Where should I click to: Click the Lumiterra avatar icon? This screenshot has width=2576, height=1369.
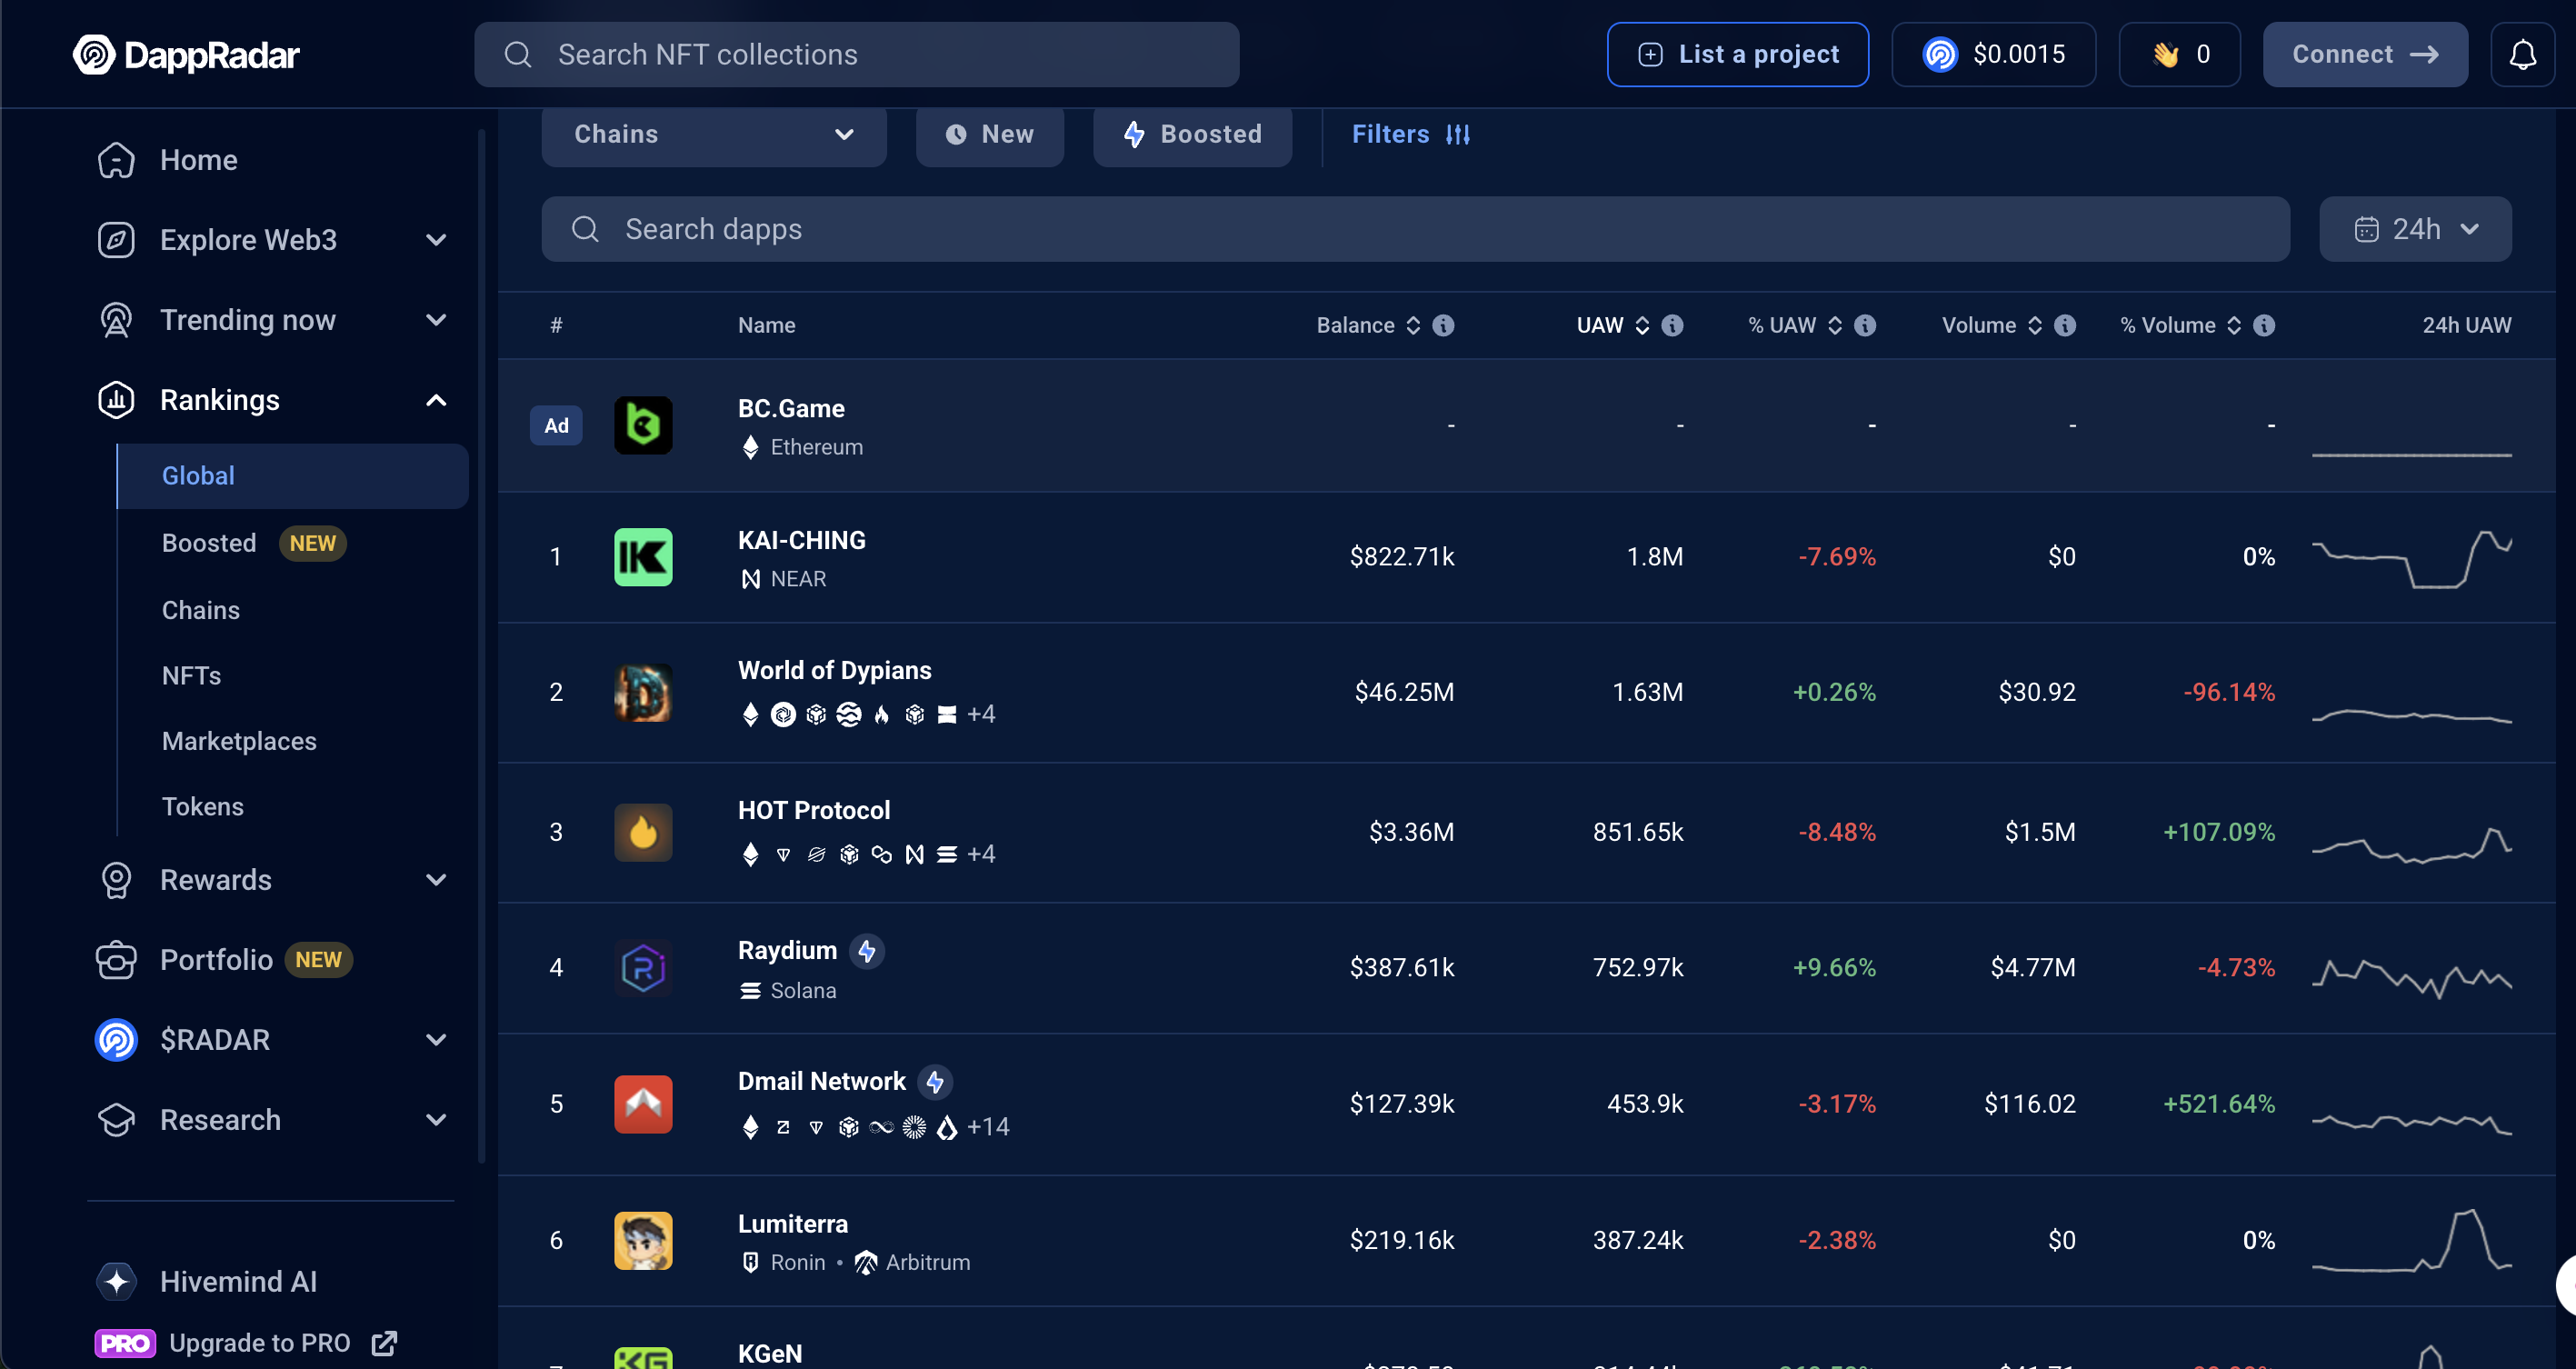point(643,1240)
